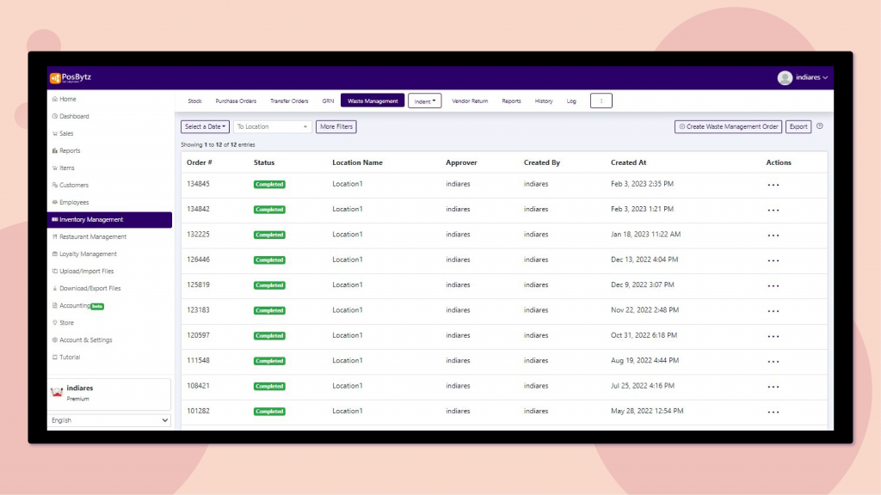
Task: Open actions menu for order 134845
Action: (x=773, y=184)
